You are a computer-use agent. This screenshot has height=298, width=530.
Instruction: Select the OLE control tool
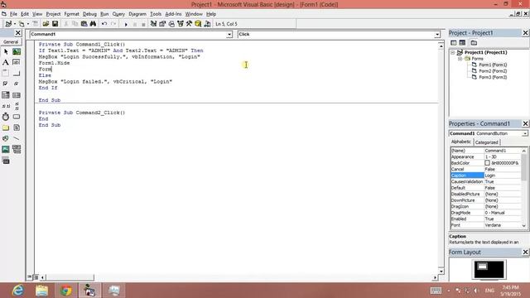6,161
